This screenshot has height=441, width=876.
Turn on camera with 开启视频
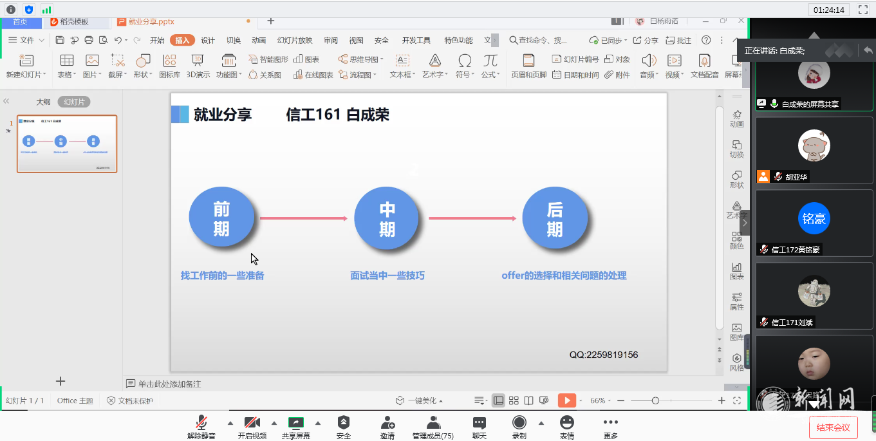252,423
